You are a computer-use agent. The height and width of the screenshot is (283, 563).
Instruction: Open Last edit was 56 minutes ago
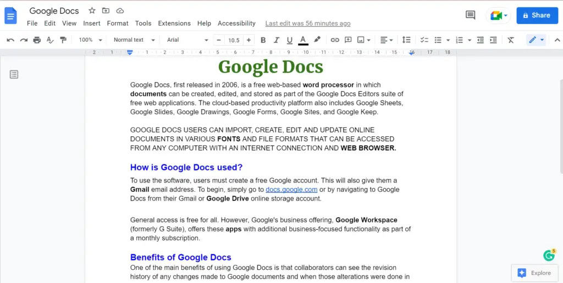pyautogui.click(x=308, y=23)
